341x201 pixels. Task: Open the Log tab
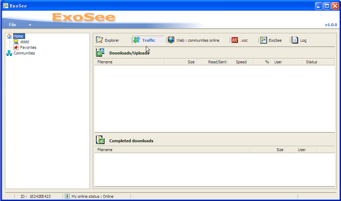[x=303, y=40]
